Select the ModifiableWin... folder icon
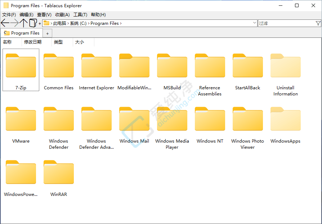This screenshot has height=224, width=322. pos(134,66)
